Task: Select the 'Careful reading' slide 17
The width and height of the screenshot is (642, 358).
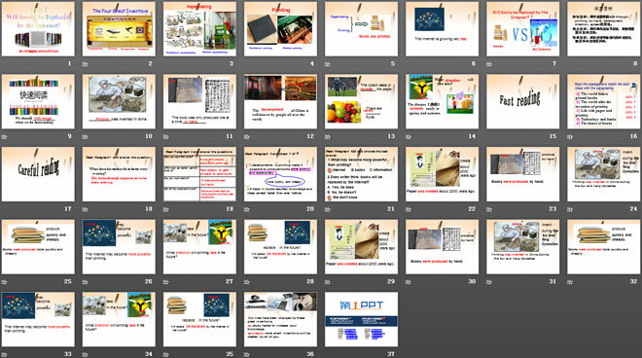Action: [38, 174]
